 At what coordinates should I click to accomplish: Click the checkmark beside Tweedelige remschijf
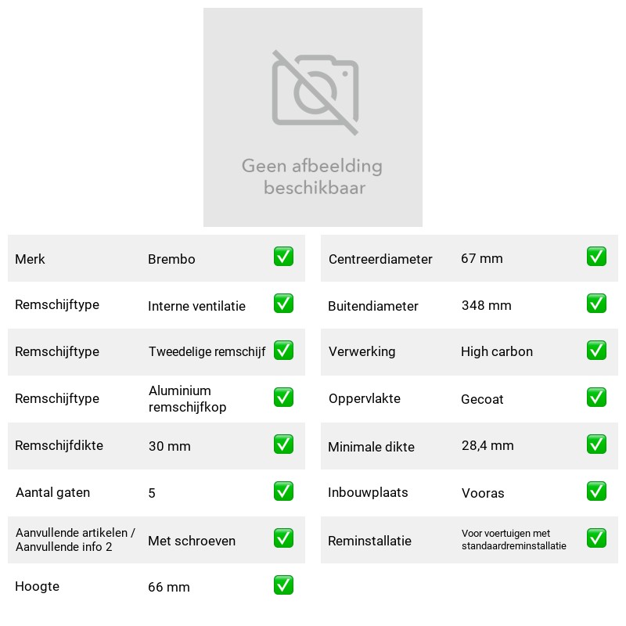tap(283, 350)
